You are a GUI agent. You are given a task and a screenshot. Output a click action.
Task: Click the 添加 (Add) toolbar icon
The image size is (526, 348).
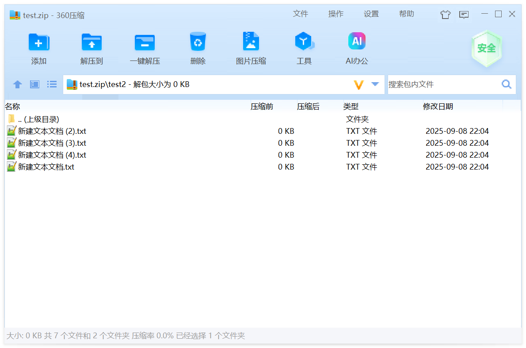coord(39,43)
